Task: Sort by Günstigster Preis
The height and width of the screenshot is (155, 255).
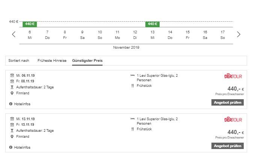Action: (x=87, y=61)
